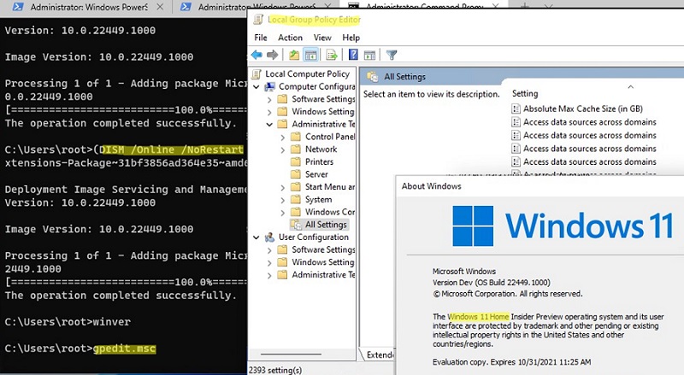The image size is (684, 375).
Task: Click the blue Help toolbar icon
Action: tap(351, 56)
